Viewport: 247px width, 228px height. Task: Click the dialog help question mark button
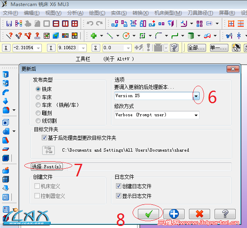tap(225, 214)
